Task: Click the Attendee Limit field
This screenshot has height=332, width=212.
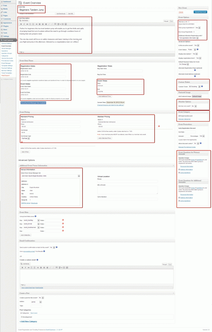Action: (x=192, y=22)
